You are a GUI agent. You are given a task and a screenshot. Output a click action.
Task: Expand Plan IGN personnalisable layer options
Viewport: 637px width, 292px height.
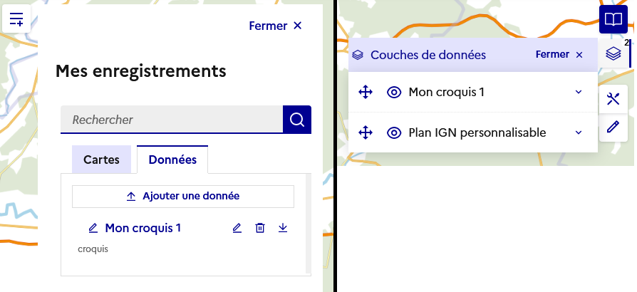(x=579, y=132)
